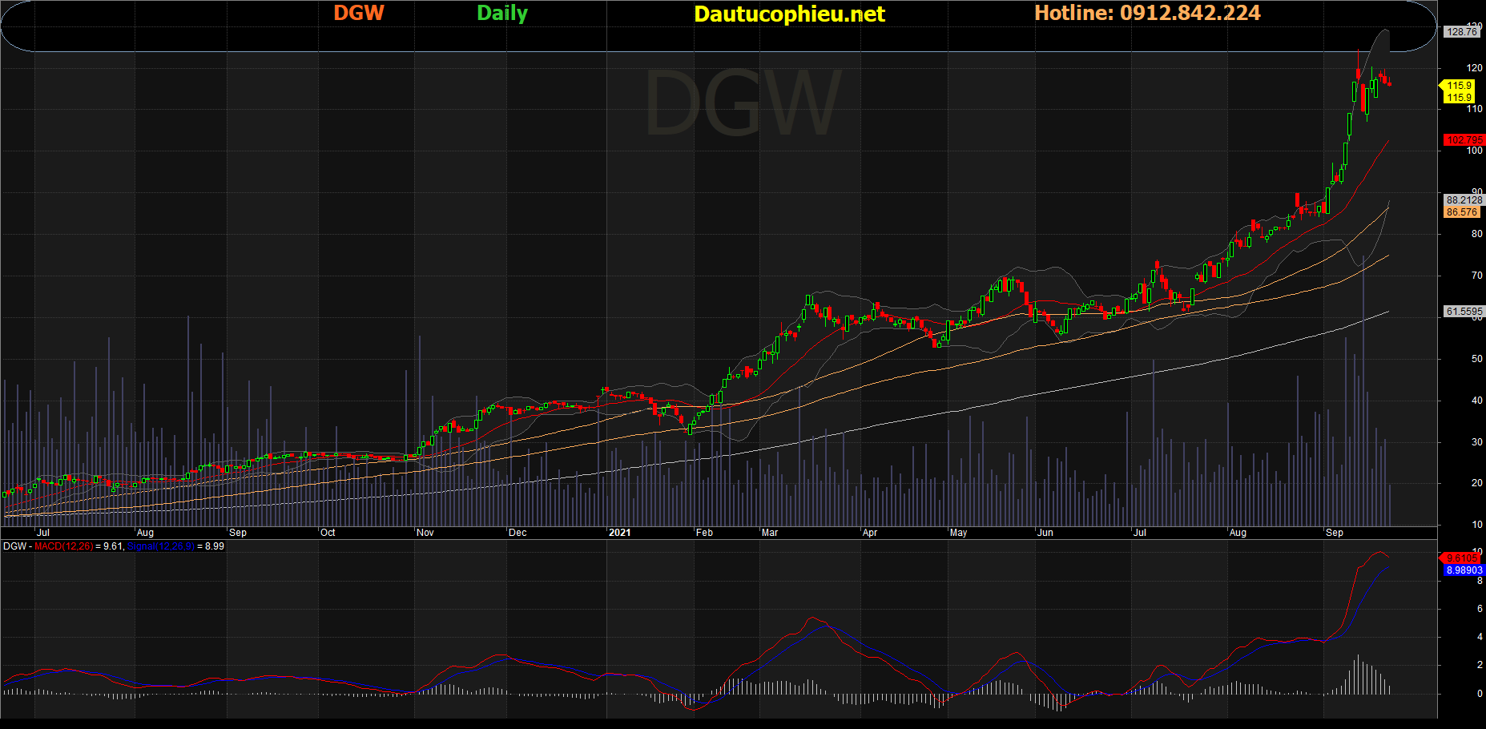Click the blue 8.98903 signal value tag
The height and width of the screenshot is (729, 1486).
point(1464,570)
